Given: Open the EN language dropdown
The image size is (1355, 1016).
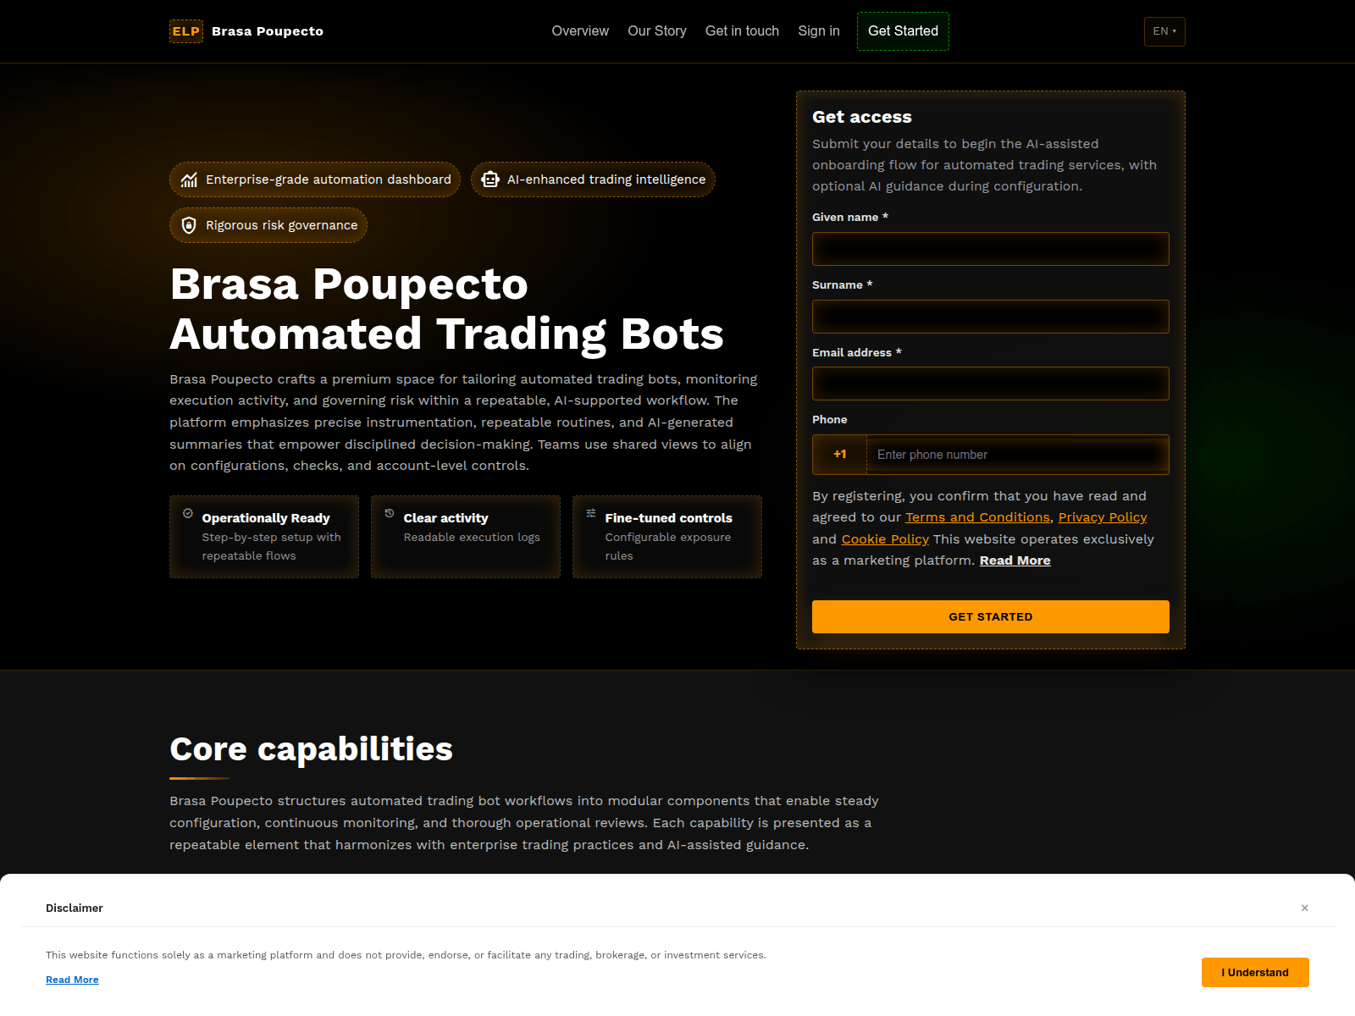Looking at the screenshot, I should pyautogui.click(x=1164, y=31).
